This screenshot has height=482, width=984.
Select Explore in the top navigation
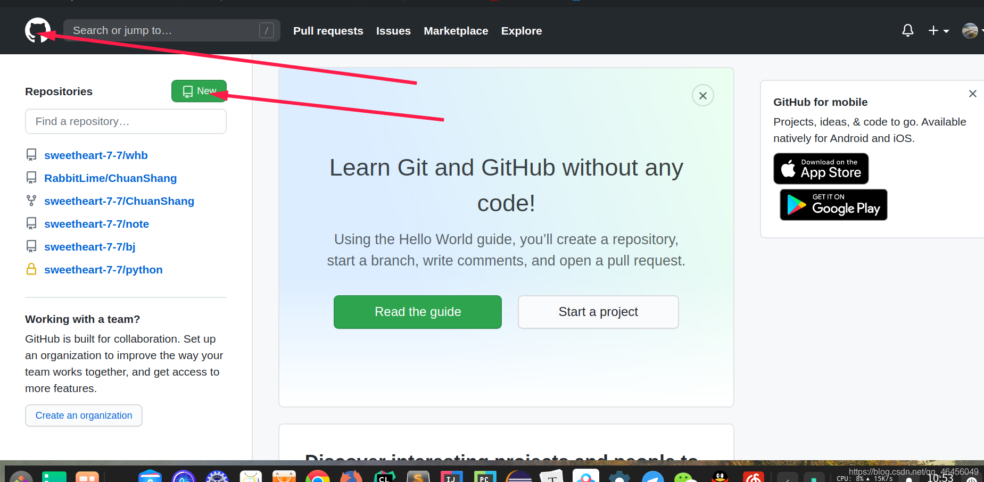point(522,31)
